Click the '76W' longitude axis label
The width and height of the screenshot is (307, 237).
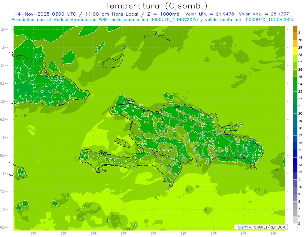(x=34, y=233)
